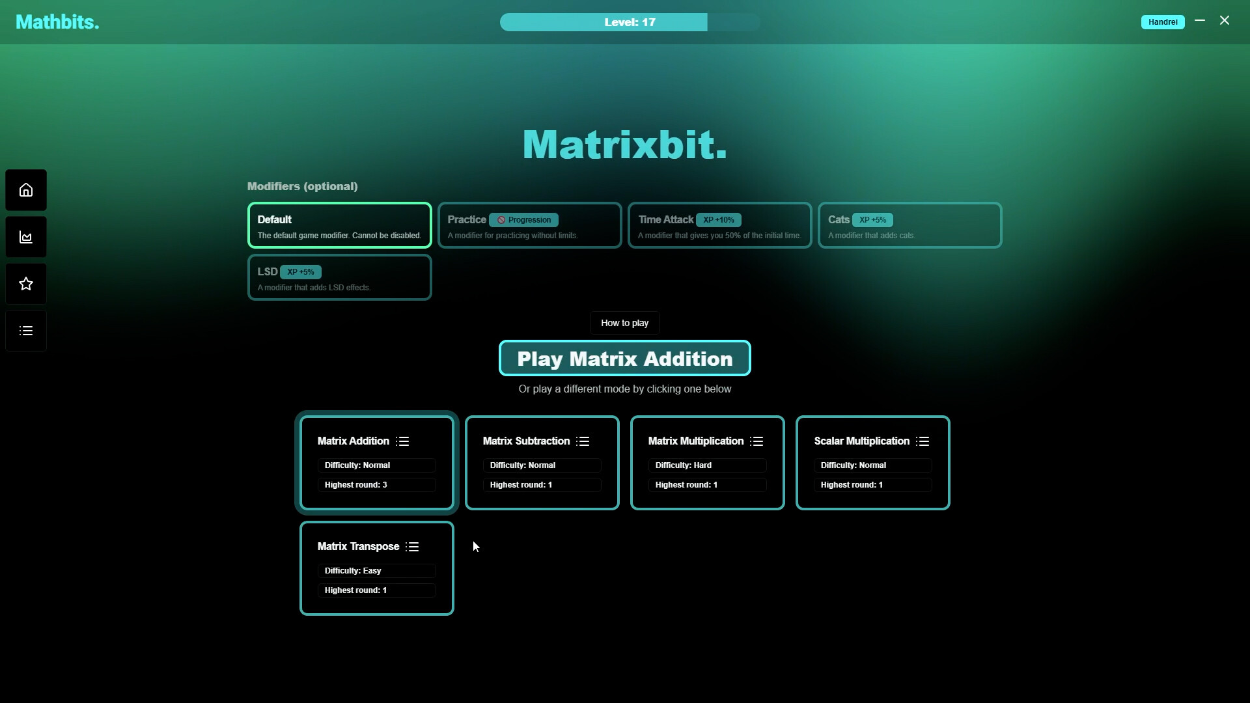Open the How to play dialog
Screen dimensions: 1250x703
point(624,322)
